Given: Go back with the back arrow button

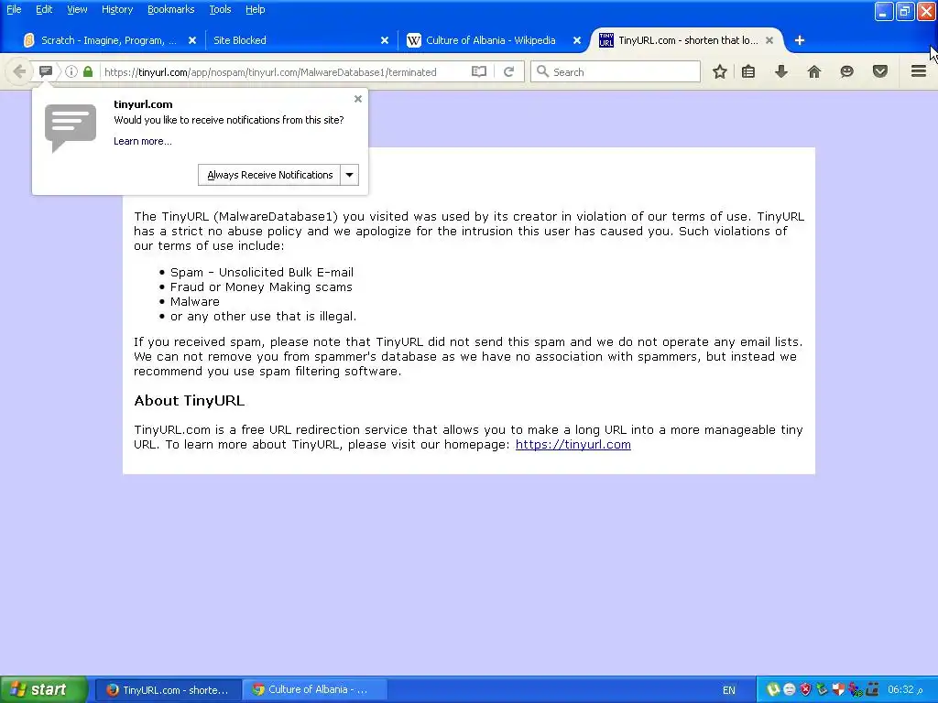Looking at the screenshot, I should click(x=19, y=71).
